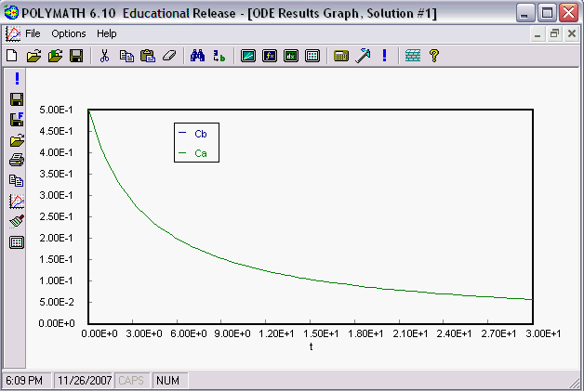Image resolution: width=584 pixels, height=391 pixels.
Task: Click the Cut scissors icon
Action: (104, 56)
